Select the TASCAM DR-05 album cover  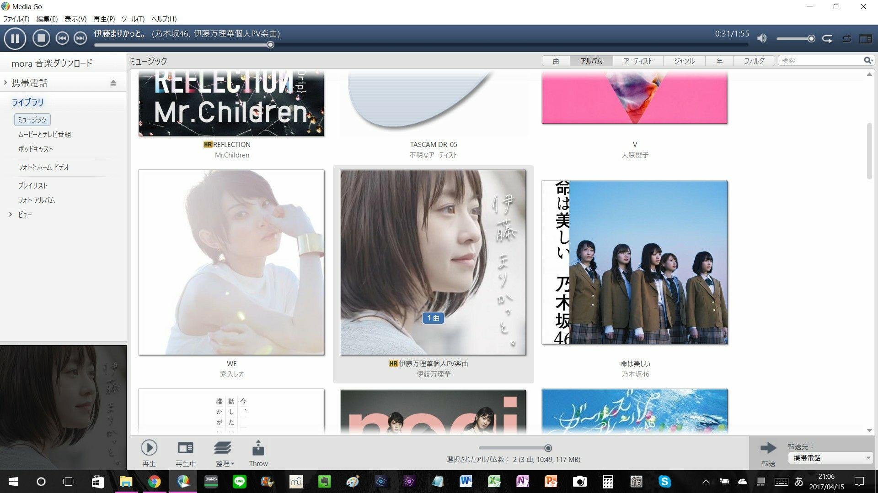pyautogui.click(x=434, y=103)
